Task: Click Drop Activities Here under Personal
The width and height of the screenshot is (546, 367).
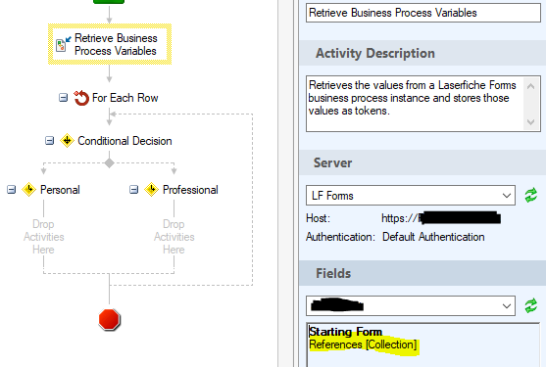Action: [43, 237]
